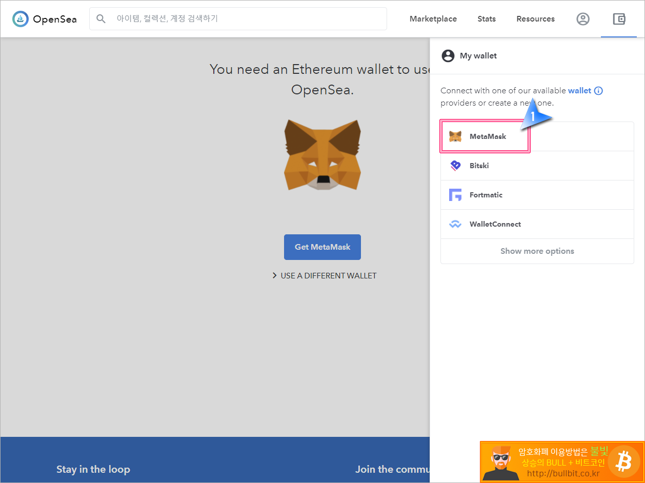The height and width of the screenshot is (483, 645).
Task: Click the Bitski logo icon
Action: (x=455, y=166)
